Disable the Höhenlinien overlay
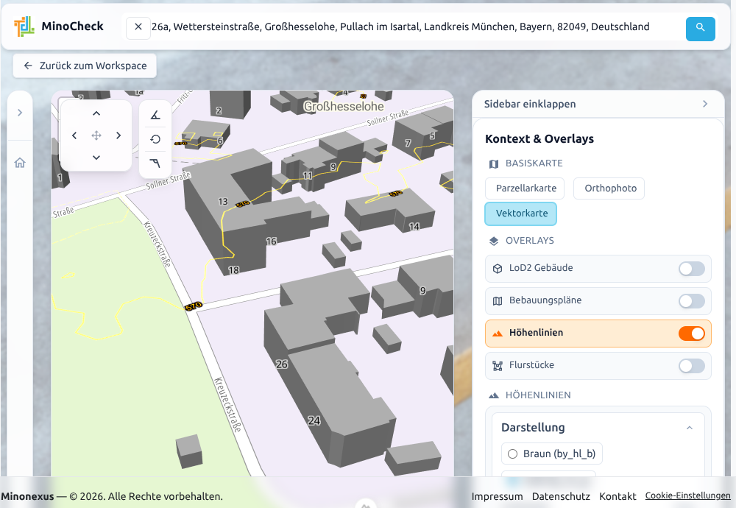This screenshot has width=736, height=508. pos(690,333)
